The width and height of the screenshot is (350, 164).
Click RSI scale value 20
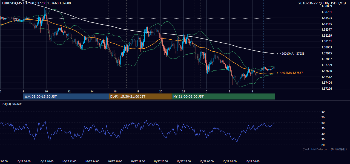[x=323, y=145]
